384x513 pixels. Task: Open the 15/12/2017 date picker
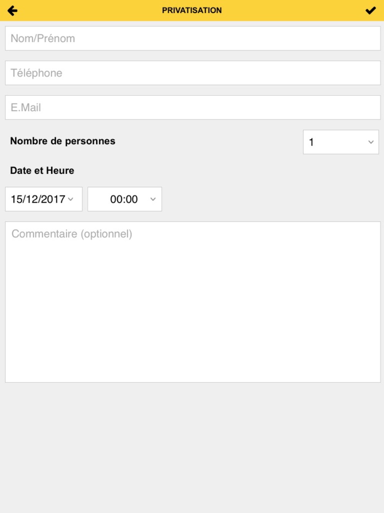pos(44,199)
